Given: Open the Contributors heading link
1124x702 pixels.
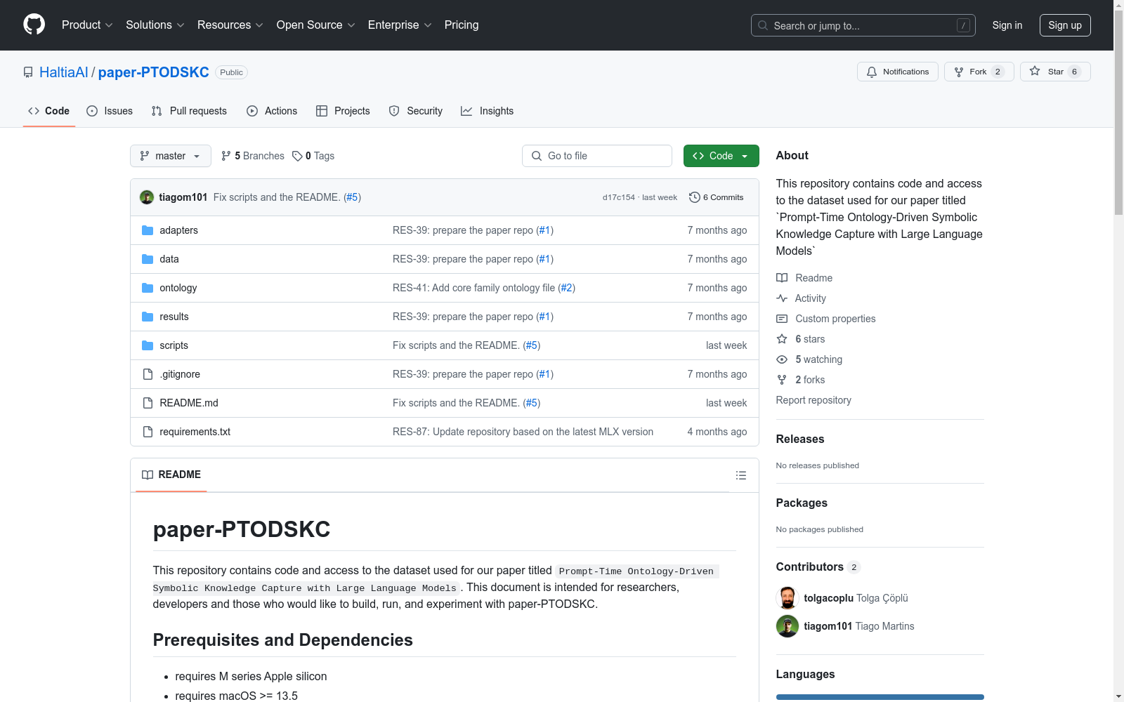Looking at the screenshot, I should click(818, 567).
